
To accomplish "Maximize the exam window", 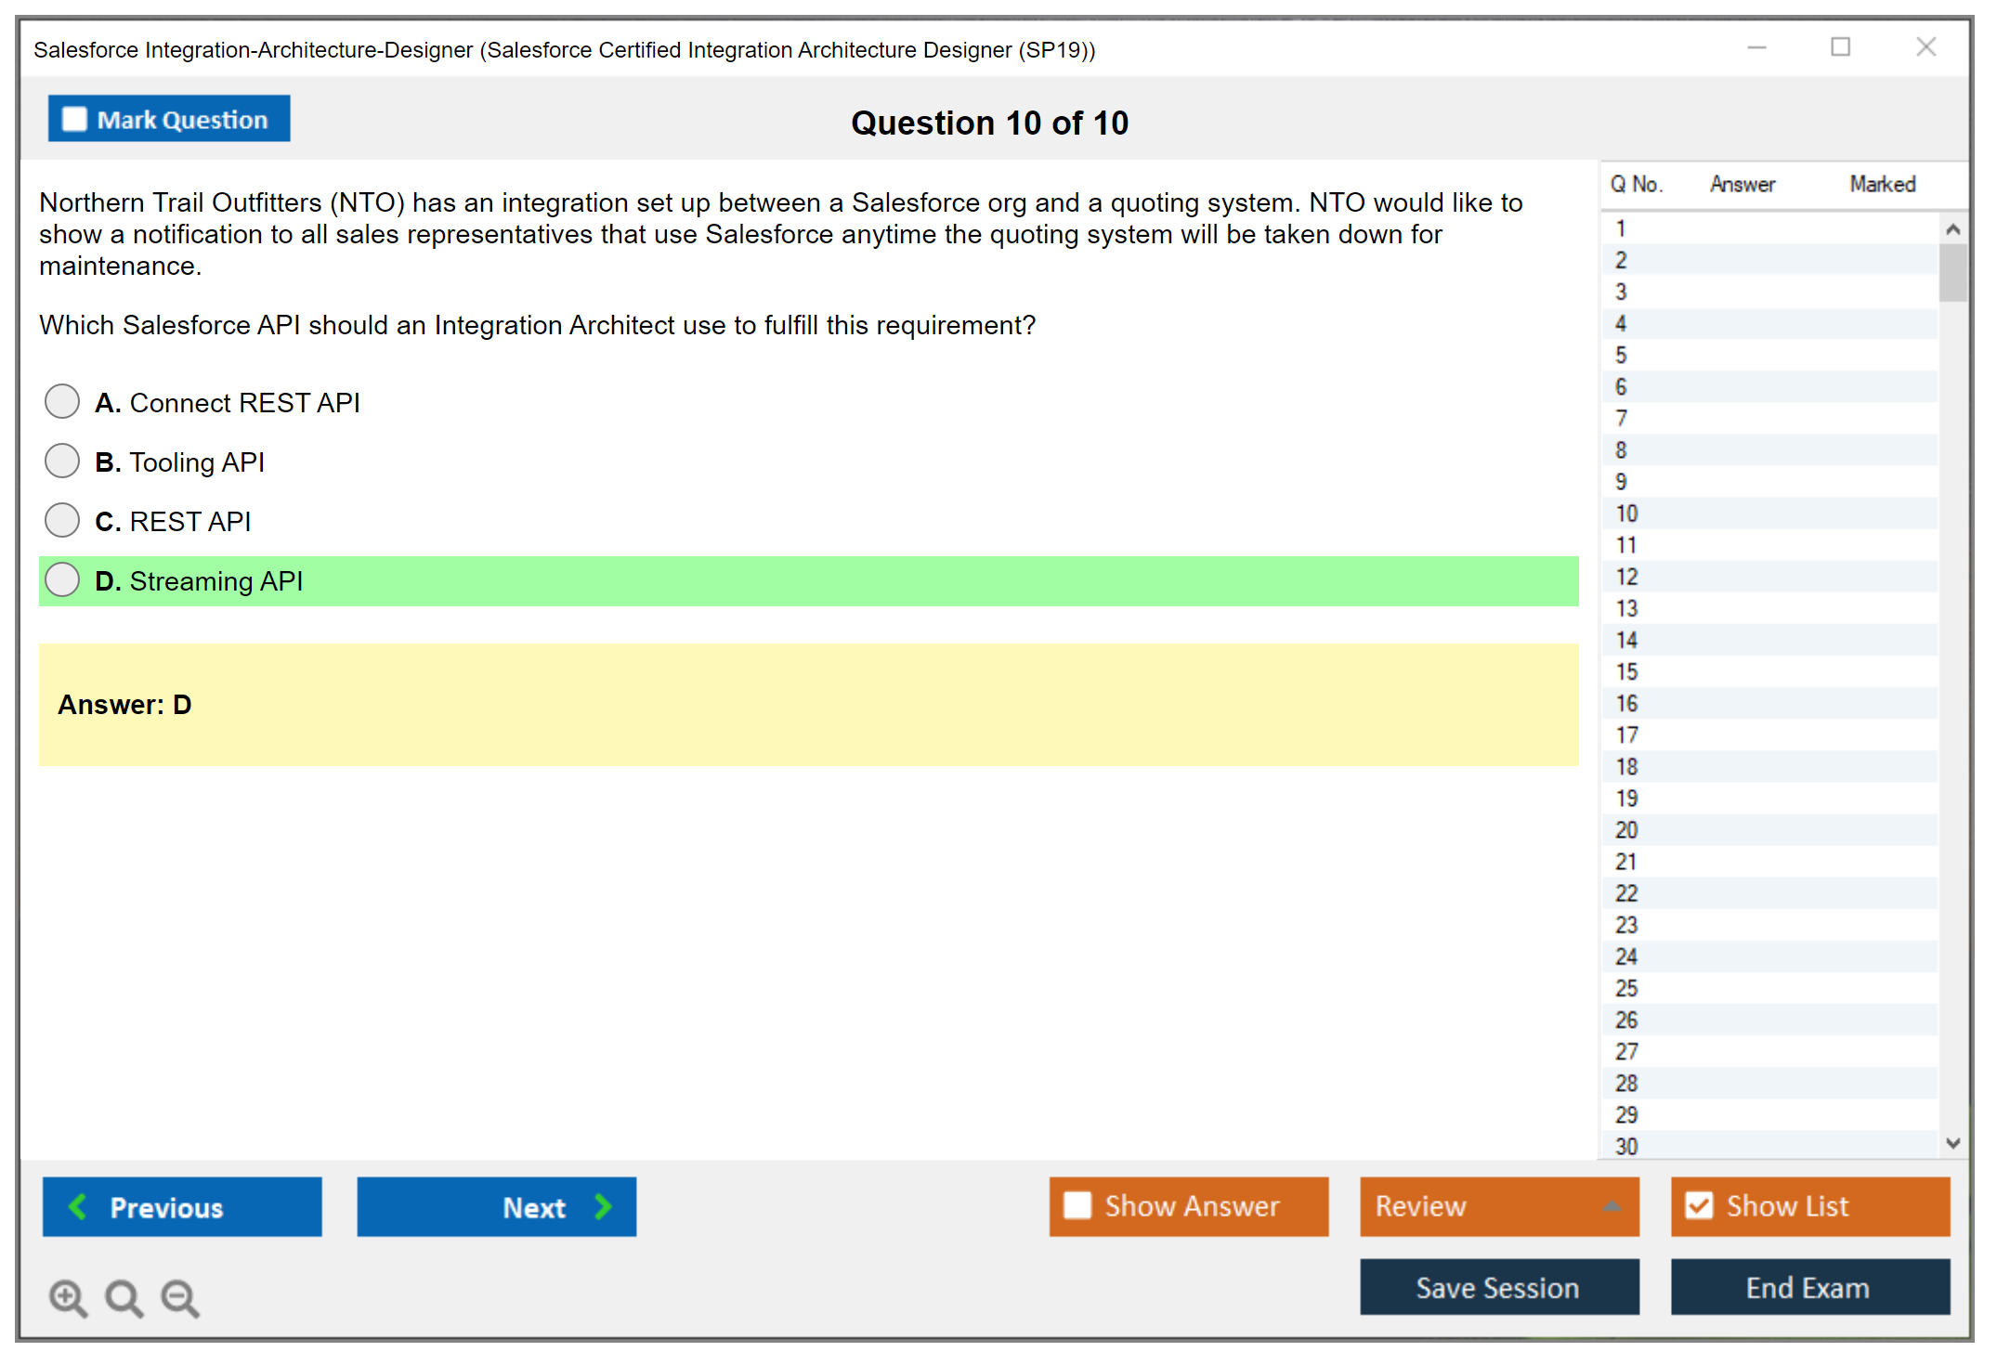I will click(x=1840, y=47).
